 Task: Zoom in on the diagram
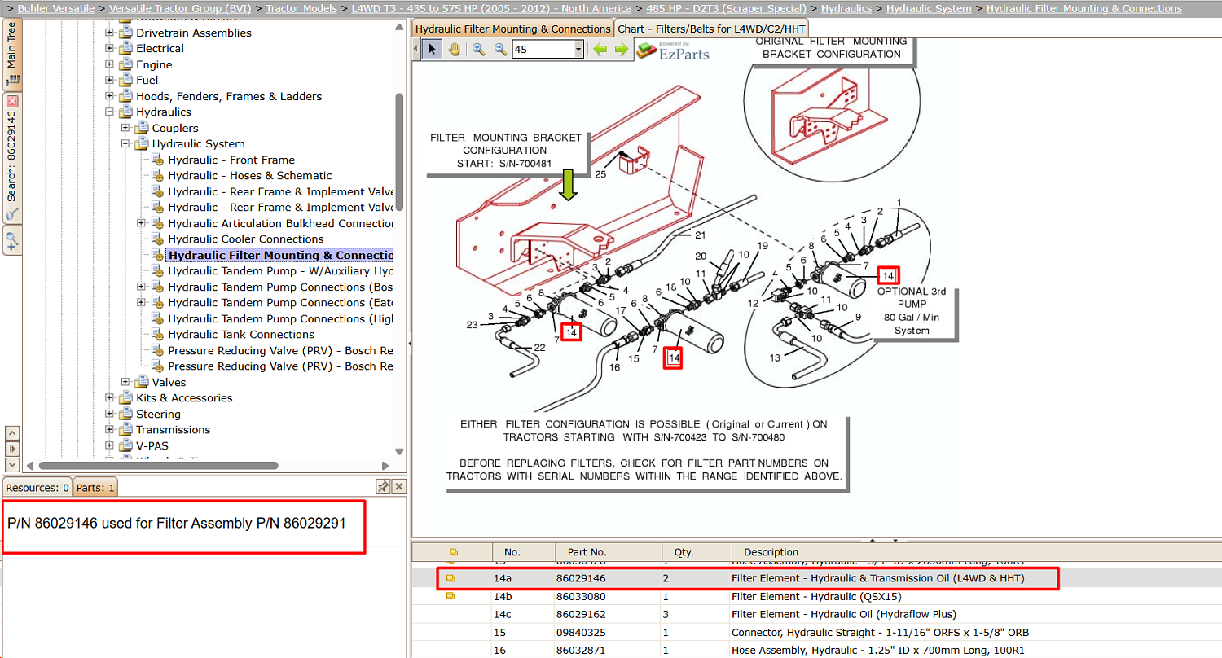pyautogui.click(x=478, y=49)
